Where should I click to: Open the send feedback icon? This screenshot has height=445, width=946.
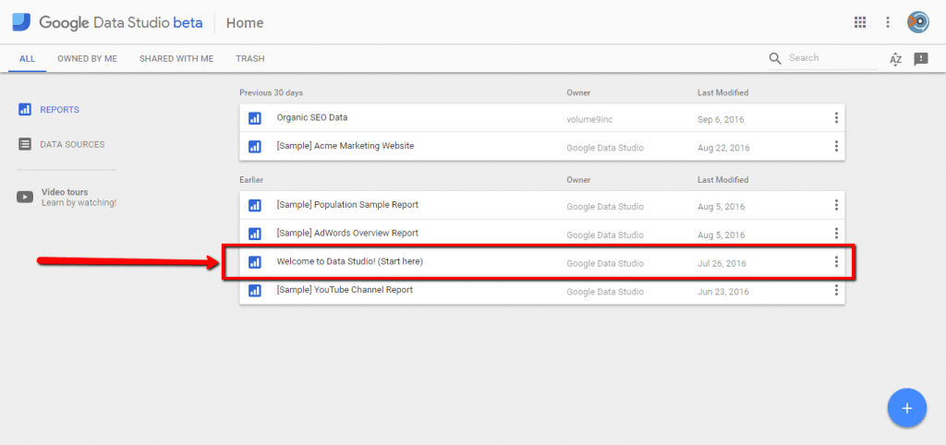click(x=921, y=59)
